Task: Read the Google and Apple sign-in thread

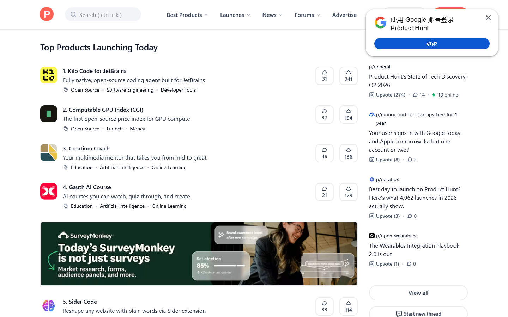Action: click(x=415, y=141)
